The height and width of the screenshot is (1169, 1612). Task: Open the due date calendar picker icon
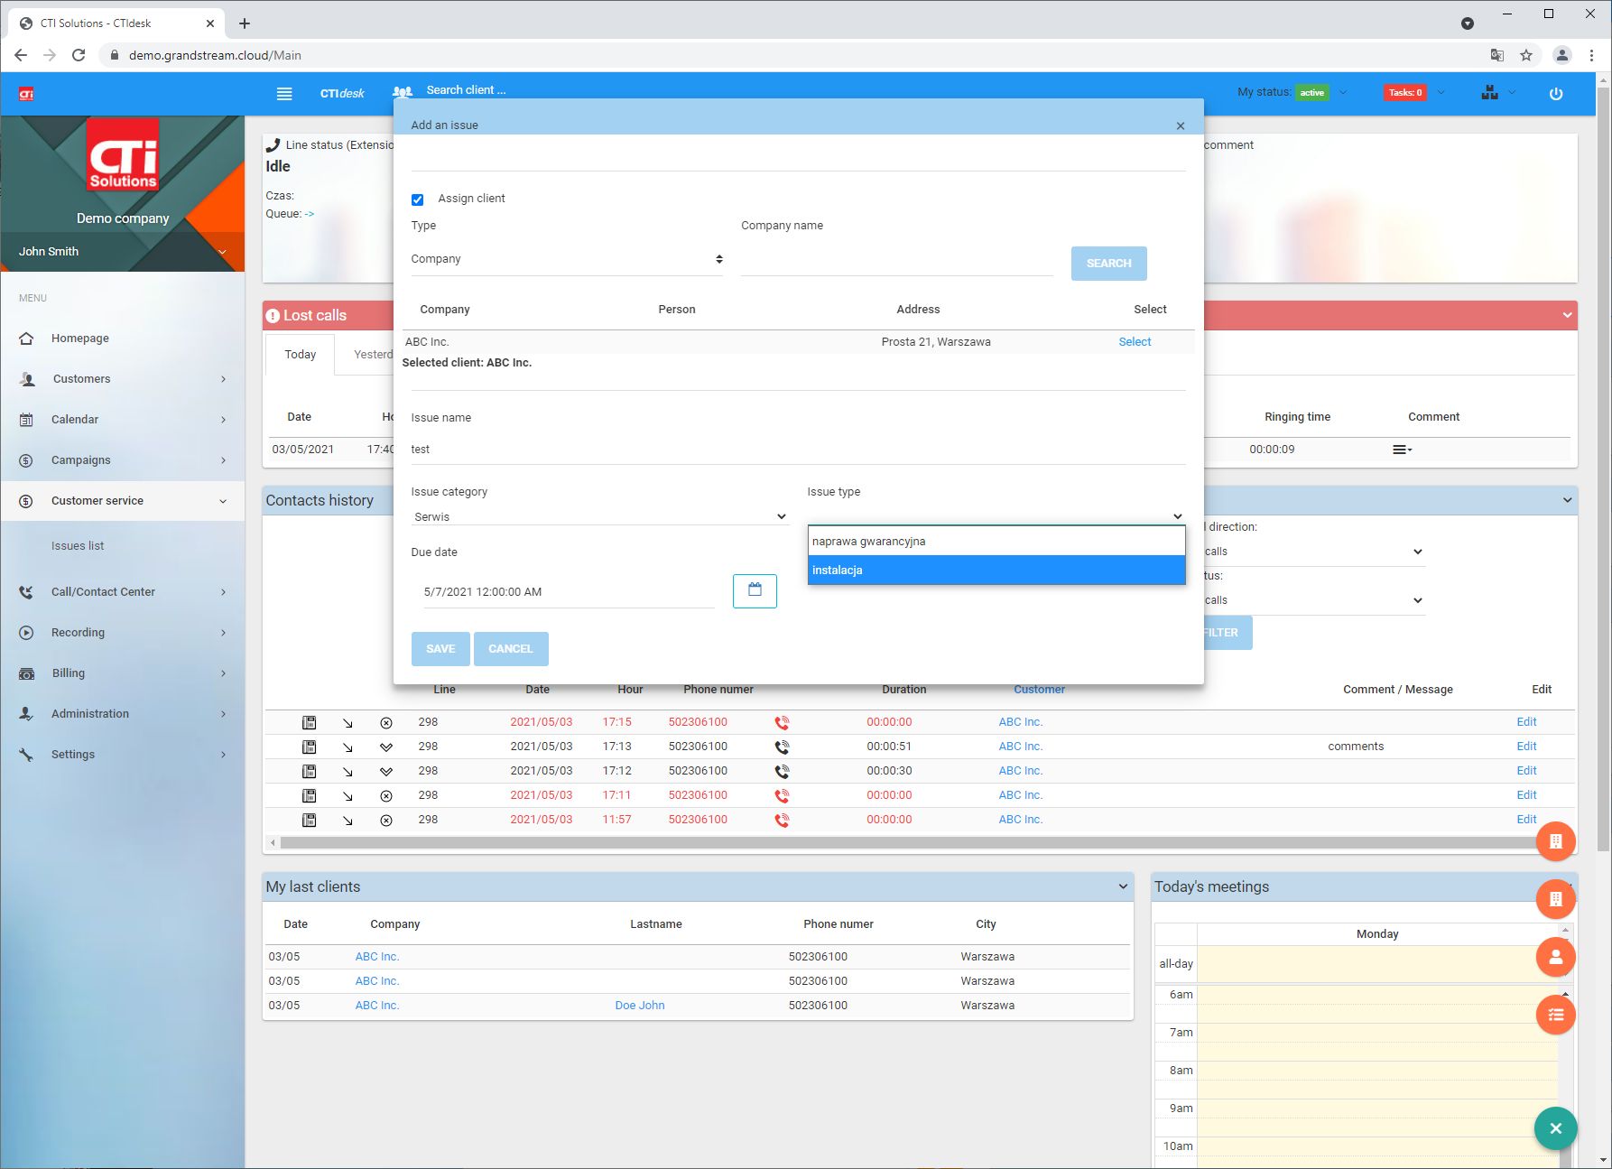pyautogui.click(x=755, y=590)
